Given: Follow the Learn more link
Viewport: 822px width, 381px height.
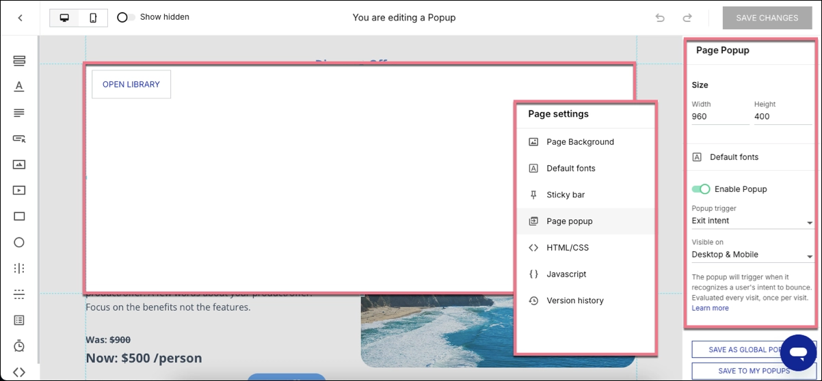Looking at the screenshot, I should 710,308.
